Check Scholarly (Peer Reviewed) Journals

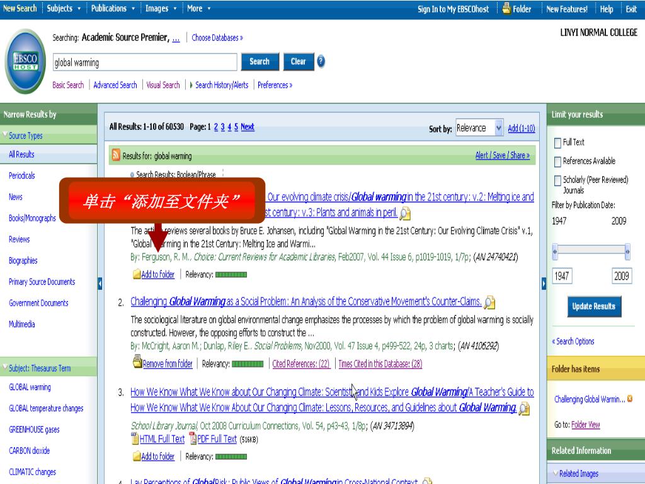pos(558,180)
